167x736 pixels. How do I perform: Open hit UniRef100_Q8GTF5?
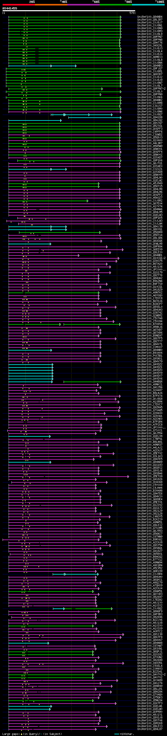tap(150, 339)
